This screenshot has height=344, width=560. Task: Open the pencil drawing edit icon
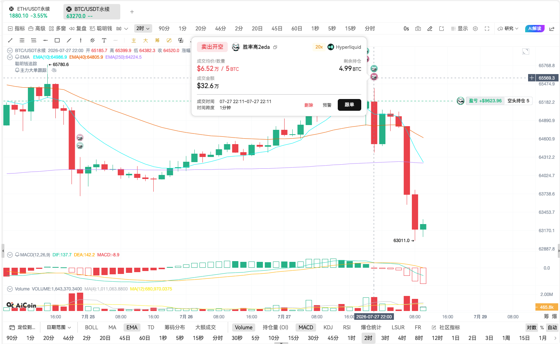(430, 29)
